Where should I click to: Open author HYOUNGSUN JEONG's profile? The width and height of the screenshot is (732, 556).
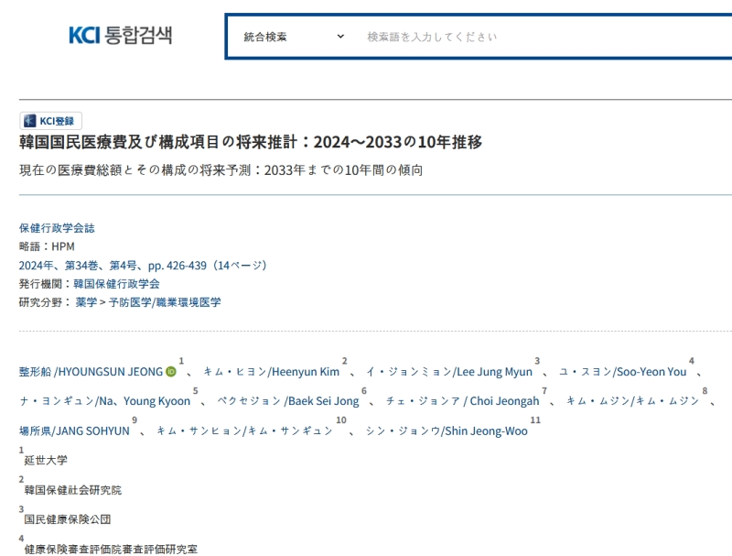pyautogui.click(x=91, y=372)
